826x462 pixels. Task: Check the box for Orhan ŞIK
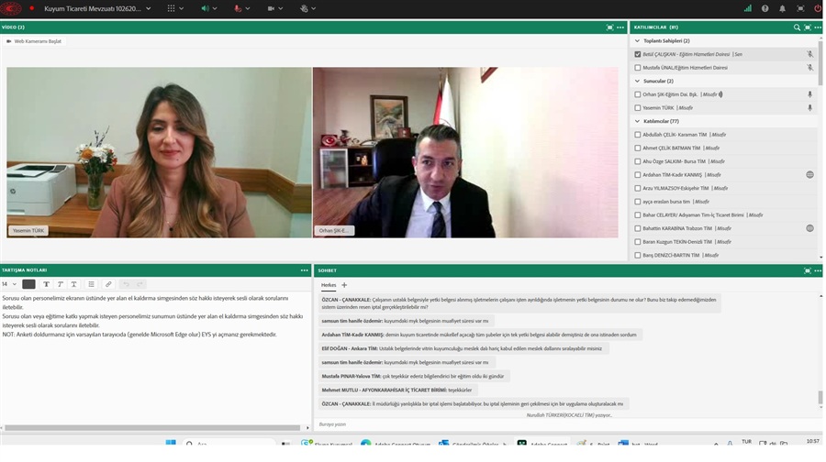638,94
